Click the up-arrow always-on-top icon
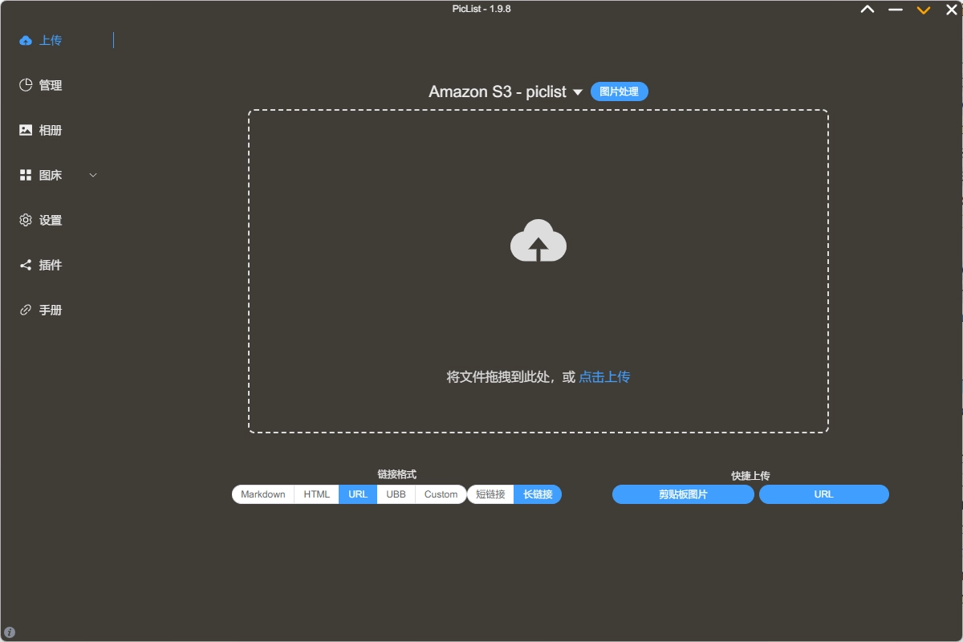 [x=868, y=10]
